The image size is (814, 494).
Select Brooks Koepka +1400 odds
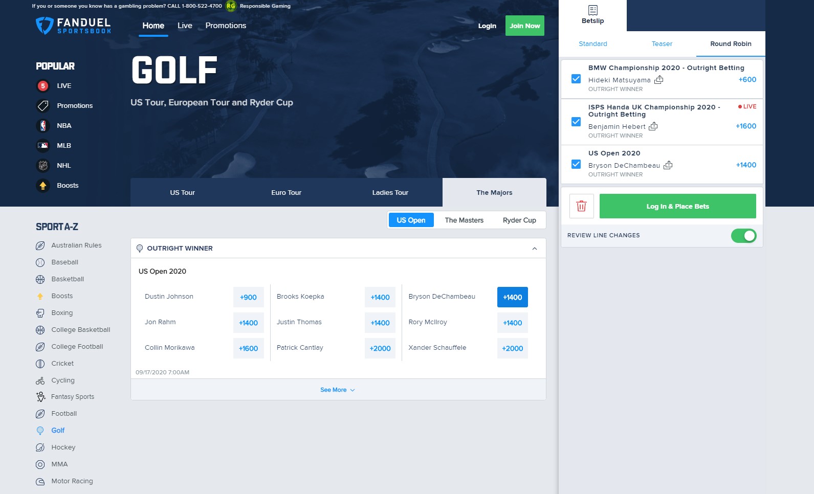380,297
